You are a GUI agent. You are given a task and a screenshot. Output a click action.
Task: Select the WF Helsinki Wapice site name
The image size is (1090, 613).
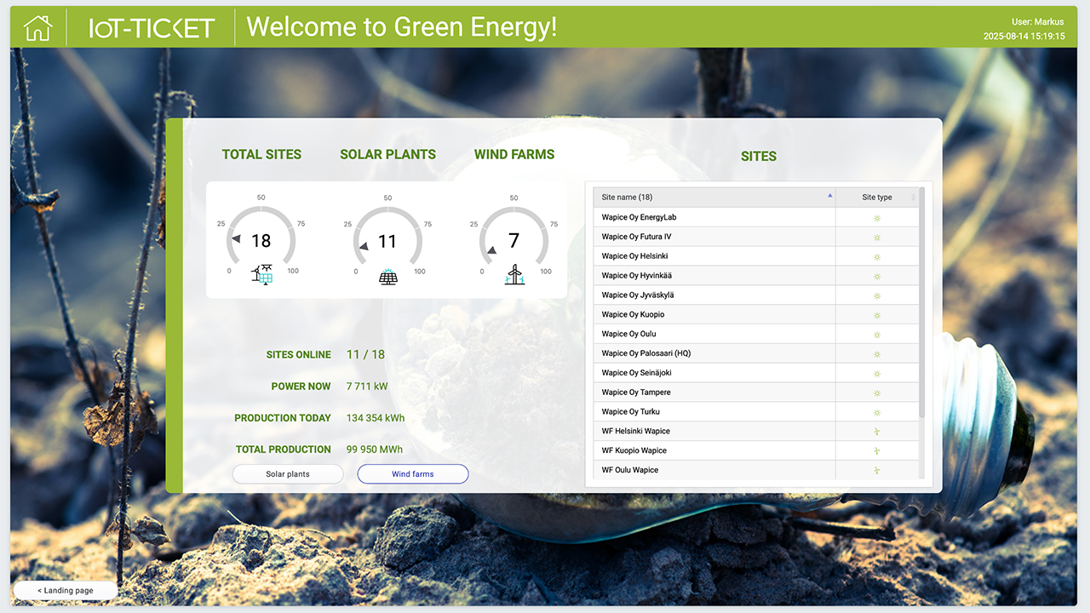[x=635, y=432]
